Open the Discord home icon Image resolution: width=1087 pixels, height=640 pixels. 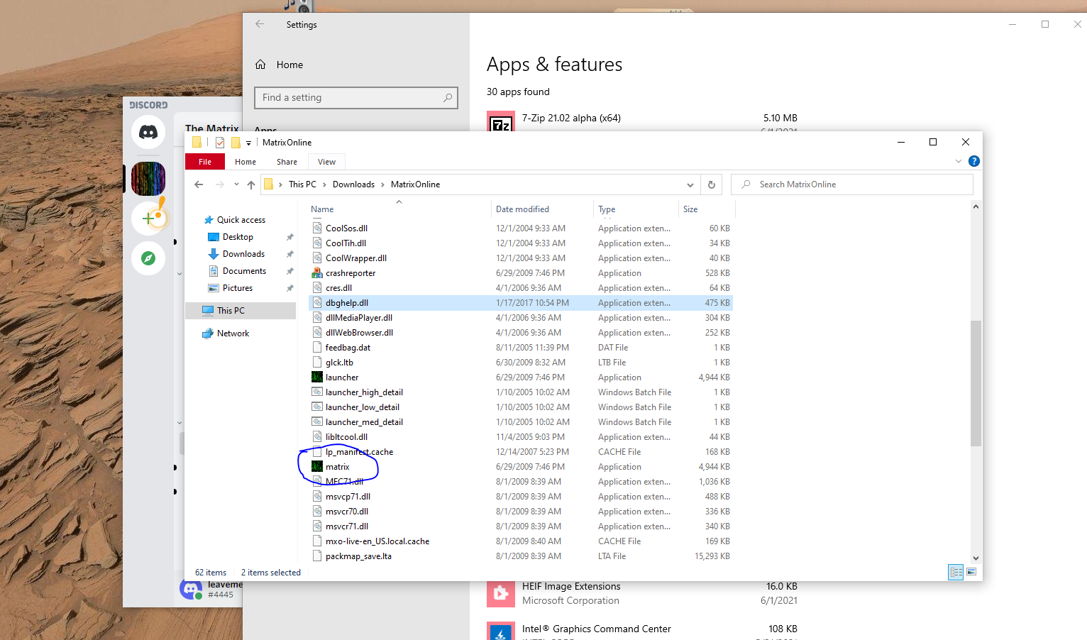pyautogui.click(x=148, y=133)
